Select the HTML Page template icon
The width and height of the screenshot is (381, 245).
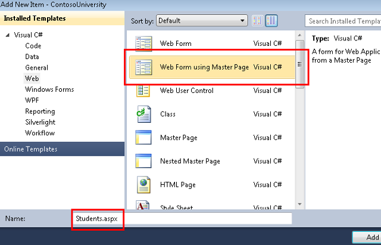[144, 184]
